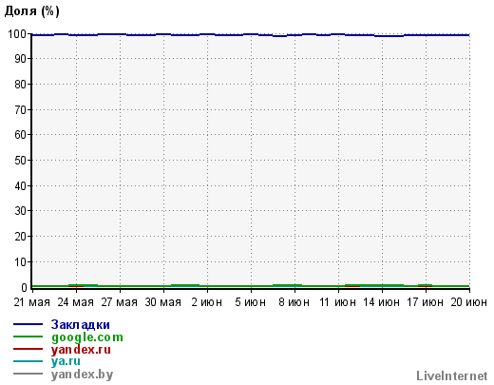Click the yandex.ru legend label
This screenshot has height=385, width=494.
(81, 350)
